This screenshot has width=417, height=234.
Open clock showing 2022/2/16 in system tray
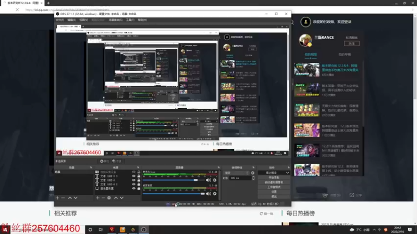point(397,230)
